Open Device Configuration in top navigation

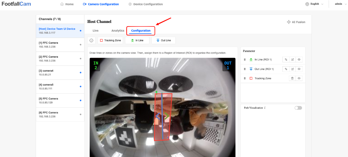point(146,4)
